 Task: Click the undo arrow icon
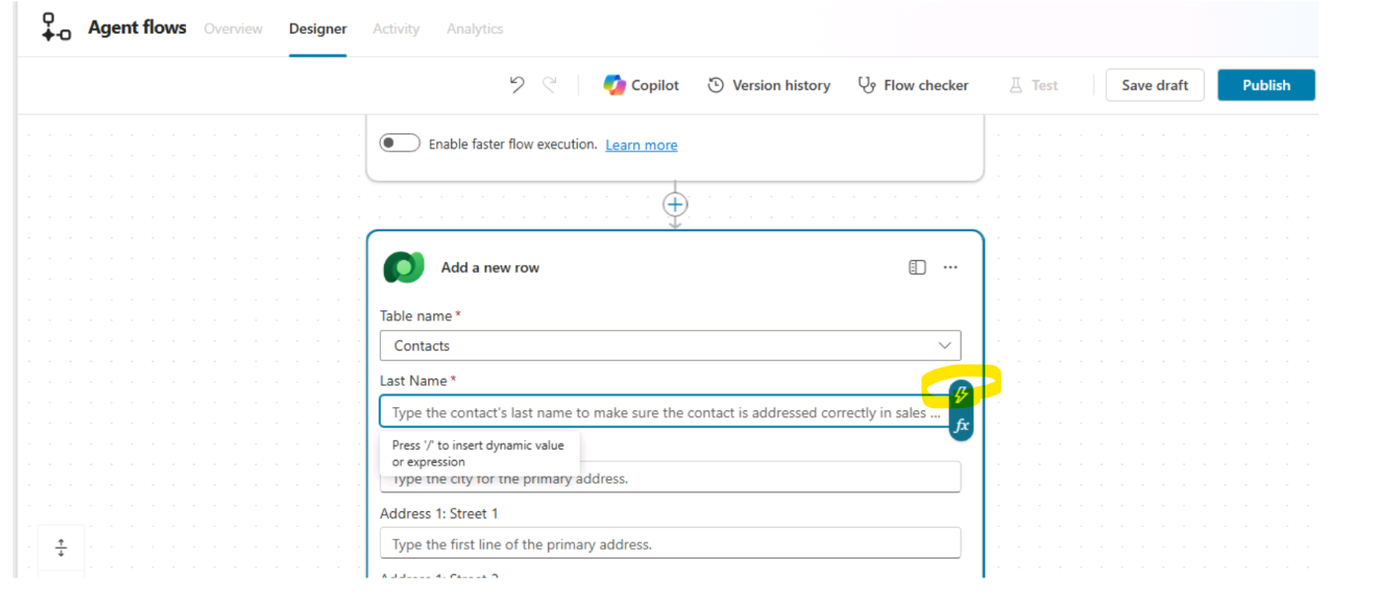click(x=516, y=85)
